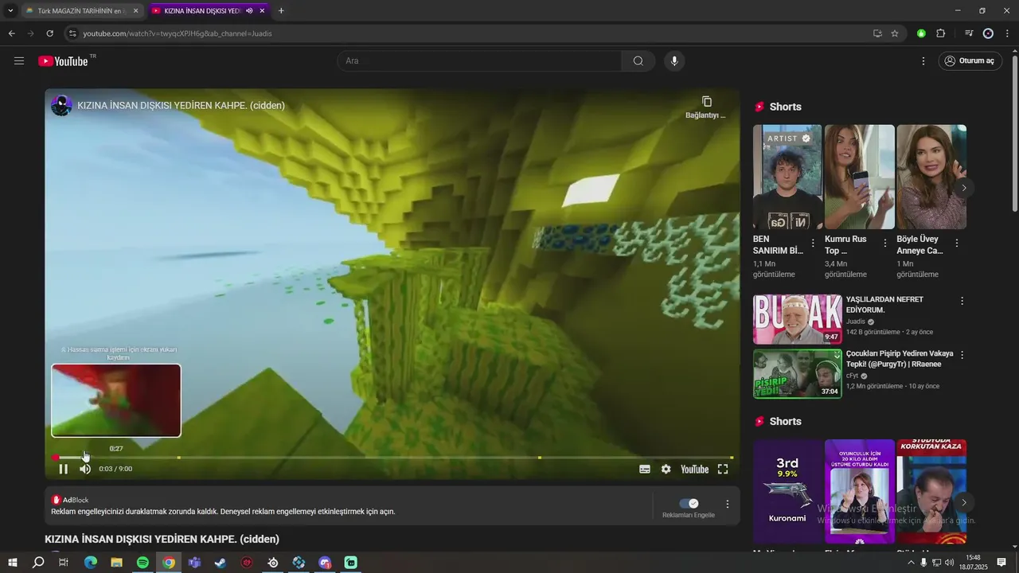This screenshot has height=573, width=1019.
Task: Open options for Çocukları Pişirip Yediren video
Action: pos(962,355)
